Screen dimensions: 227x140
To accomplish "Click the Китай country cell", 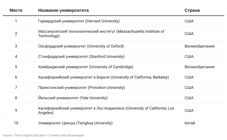I will click(x=190, y=123).
